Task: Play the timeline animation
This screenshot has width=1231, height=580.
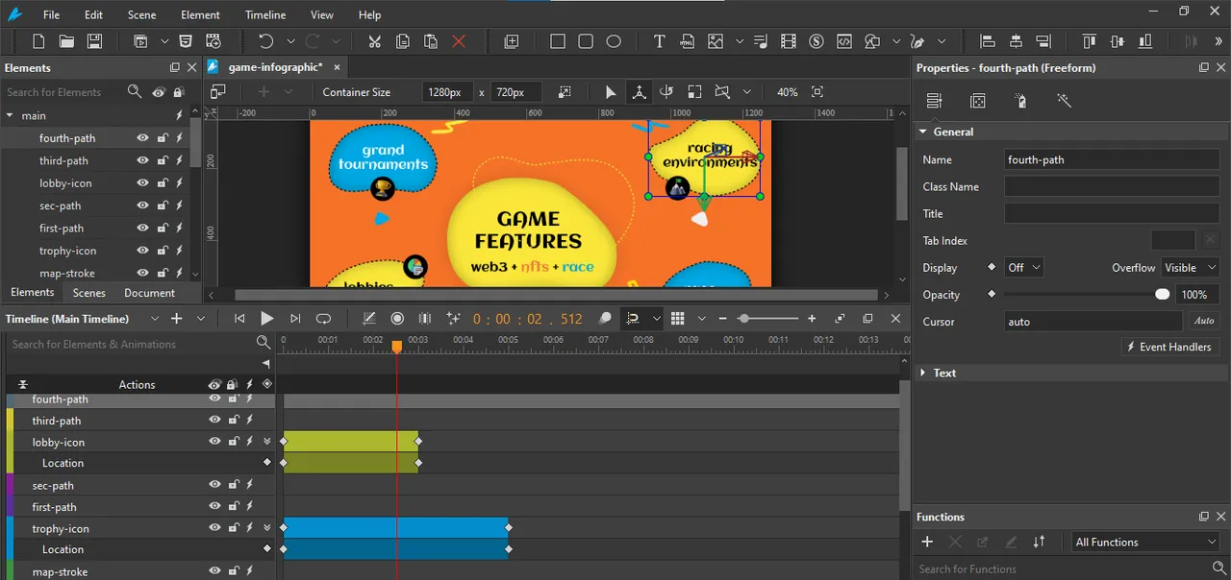Action: pyautogui.click(x=267, y=319)
